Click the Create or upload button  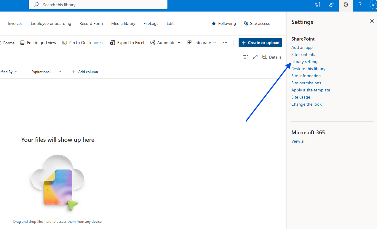coord(260,43)
